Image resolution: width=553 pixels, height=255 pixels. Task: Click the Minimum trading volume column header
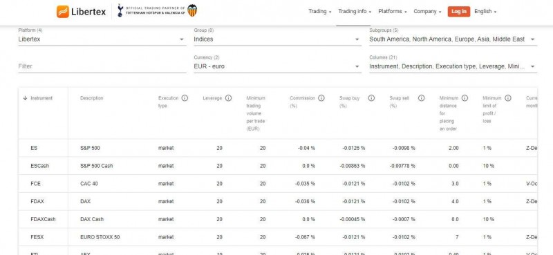[x=256, y=113]
